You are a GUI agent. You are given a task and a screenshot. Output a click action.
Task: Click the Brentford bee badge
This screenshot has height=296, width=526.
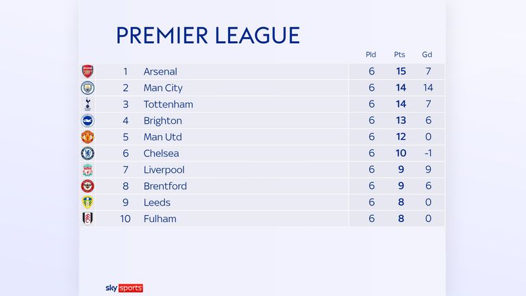tap(88, 186)
